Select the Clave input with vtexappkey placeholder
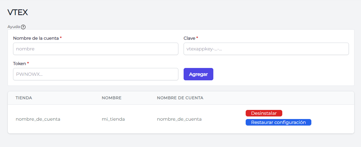361x147 pixels. tap(266, 49)
